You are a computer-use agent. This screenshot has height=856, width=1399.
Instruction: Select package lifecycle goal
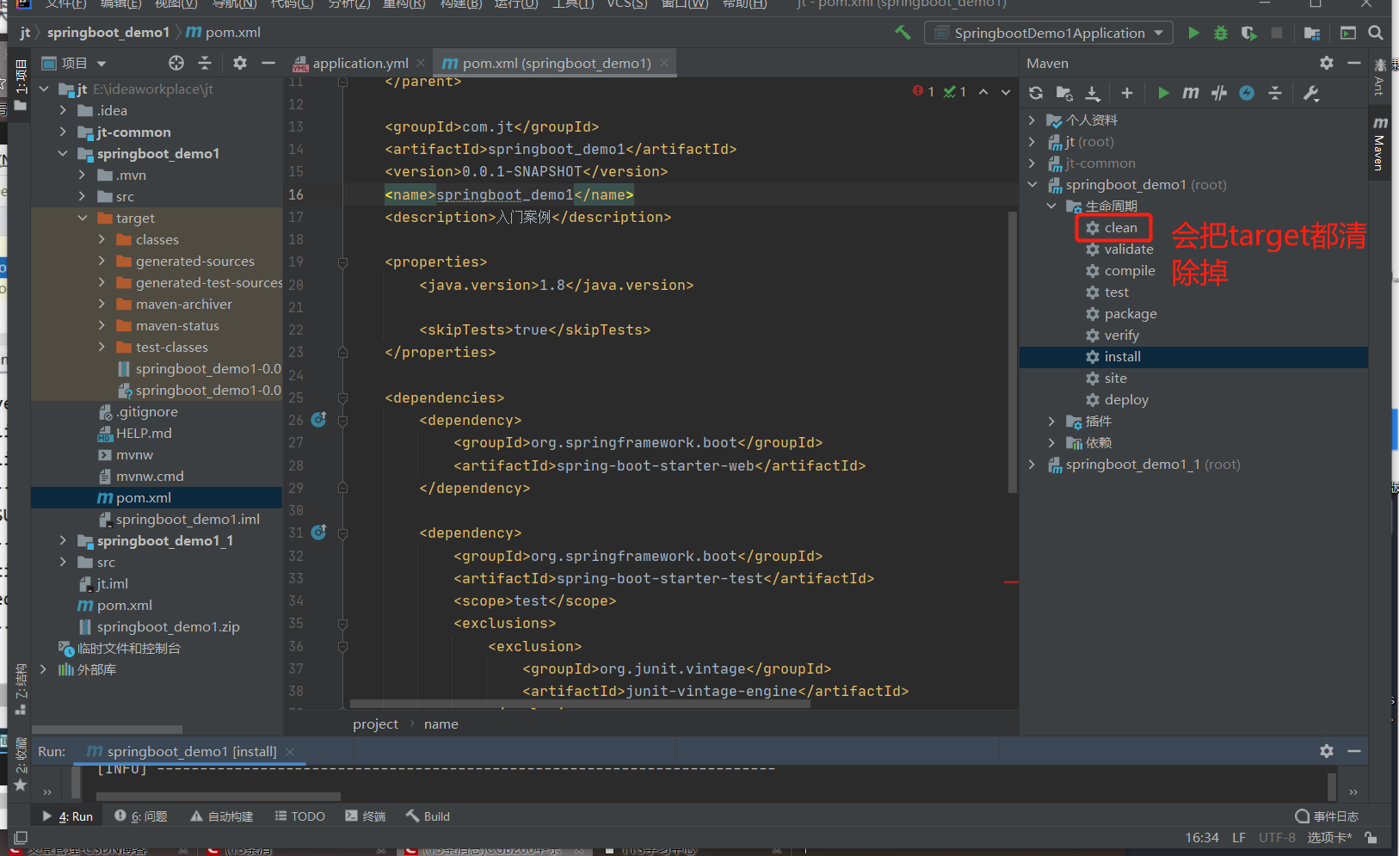(x=1130, y=313)
